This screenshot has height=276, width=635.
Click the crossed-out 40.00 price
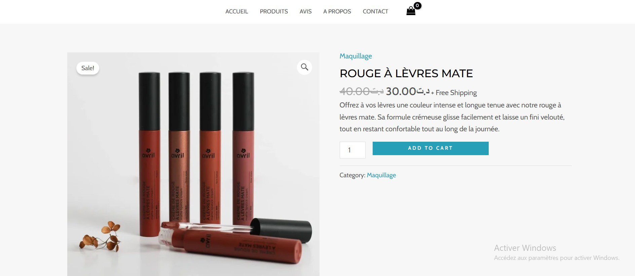[362, 91]
